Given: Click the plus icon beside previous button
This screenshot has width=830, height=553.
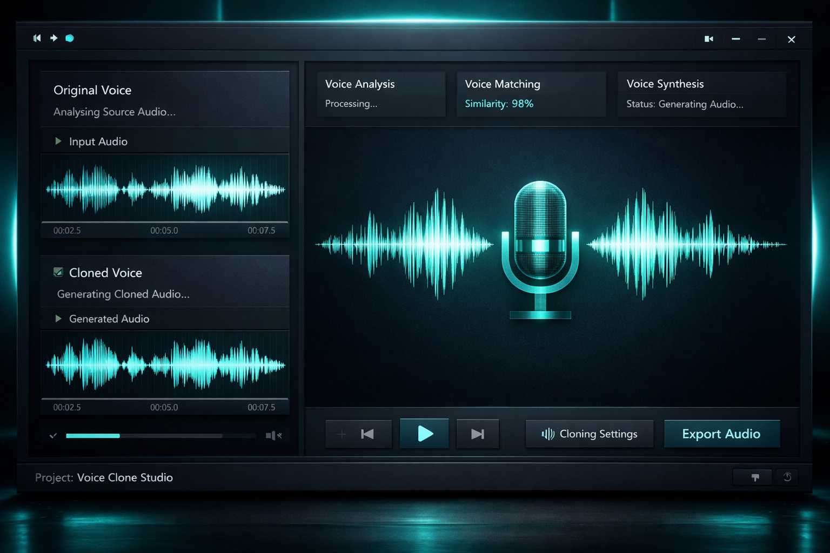Looking at the screenshot, I should coord(342,434).
